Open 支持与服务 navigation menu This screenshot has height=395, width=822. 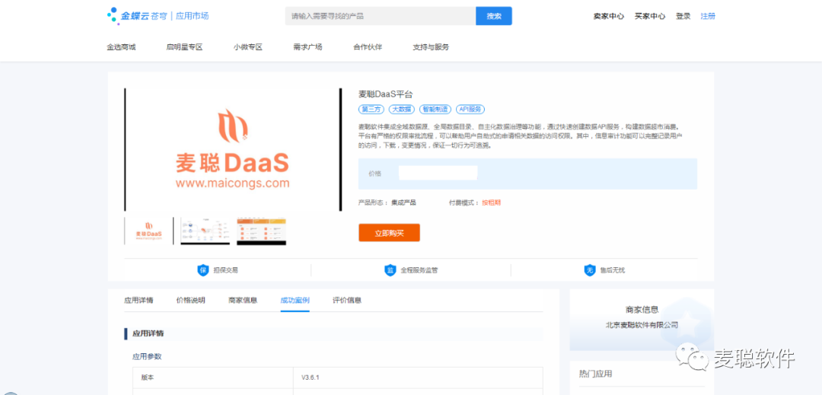(431, 47)
